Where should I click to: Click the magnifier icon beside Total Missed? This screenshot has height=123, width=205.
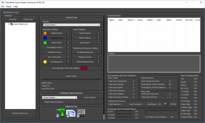point(166,104)
